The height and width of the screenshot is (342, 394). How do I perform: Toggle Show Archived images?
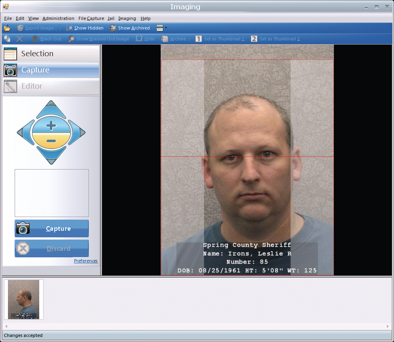coord(130,28)
